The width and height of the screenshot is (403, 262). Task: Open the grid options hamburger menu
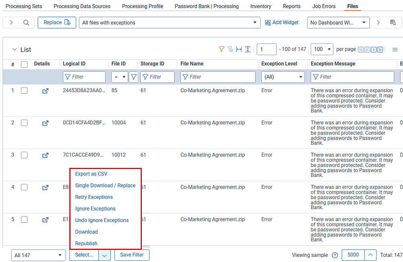(395, 49)
